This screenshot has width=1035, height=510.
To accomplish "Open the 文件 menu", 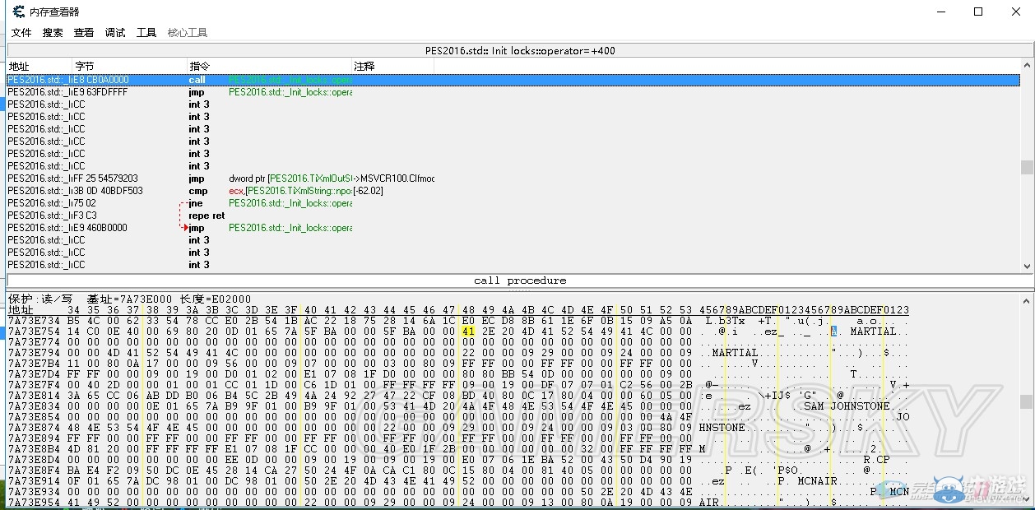I will coord(21,33).
